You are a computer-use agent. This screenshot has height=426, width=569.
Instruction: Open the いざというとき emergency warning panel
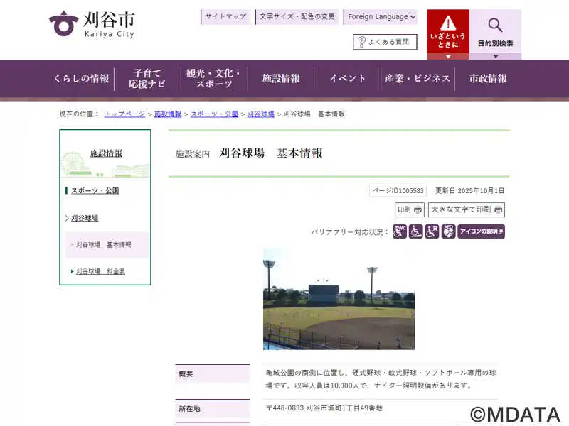tap(447, 32)
